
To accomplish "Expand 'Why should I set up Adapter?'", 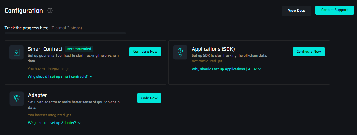I will click(54, 123).
